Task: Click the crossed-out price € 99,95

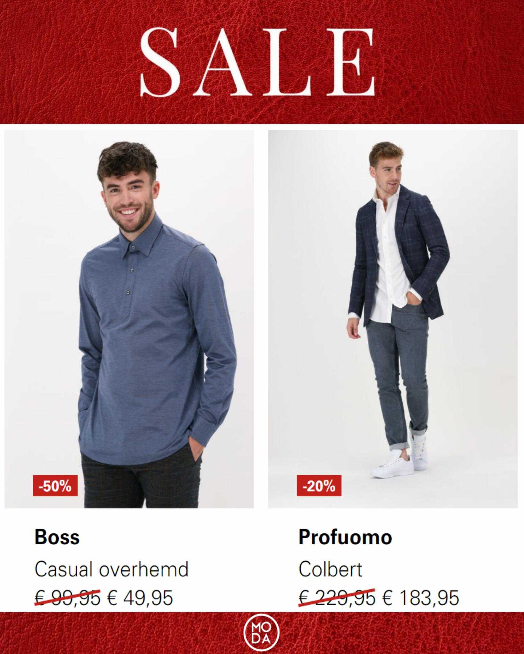Action: 68,598
